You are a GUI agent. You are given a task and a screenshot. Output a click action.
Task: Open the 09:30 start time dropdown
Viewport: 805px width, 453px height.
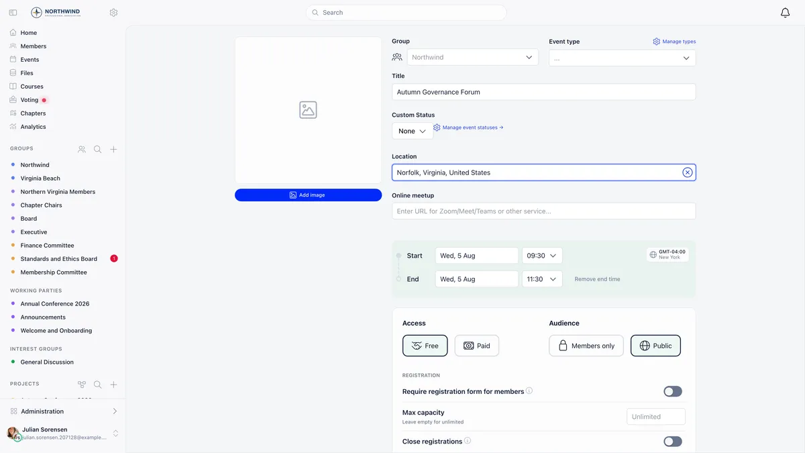(542, 256)
